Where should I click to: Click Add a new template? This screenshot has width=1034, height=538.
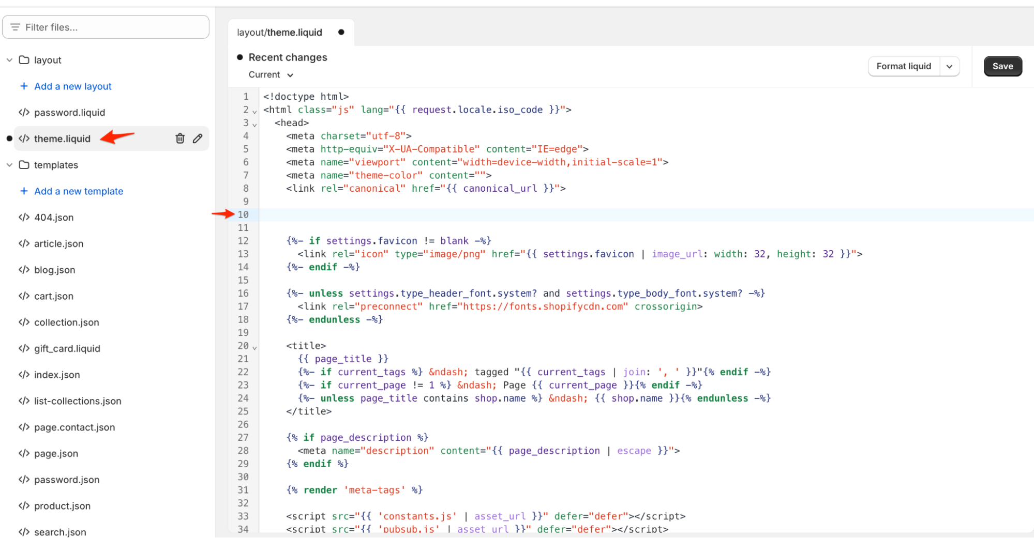pos(79,191)
